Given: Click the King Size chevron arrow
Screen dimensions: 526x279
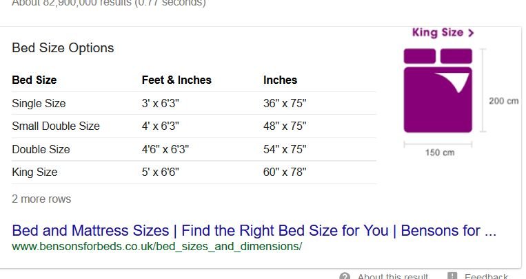Looking at the screenshot, I should [x=471, y=33].
